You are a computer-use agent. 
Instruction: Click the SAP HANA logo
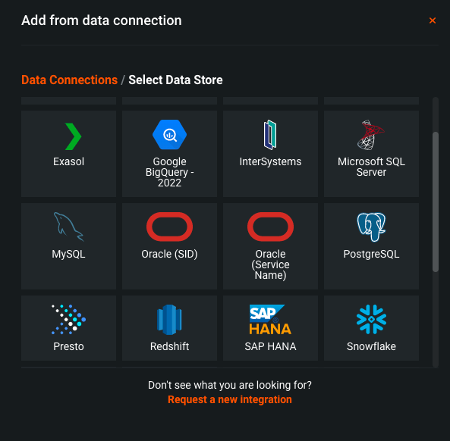(270, 320)
